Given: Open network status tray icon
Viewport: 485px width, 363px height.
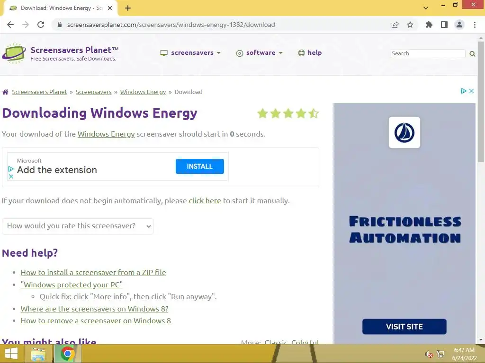Looking at the screenshot, I should pos(440,354).
